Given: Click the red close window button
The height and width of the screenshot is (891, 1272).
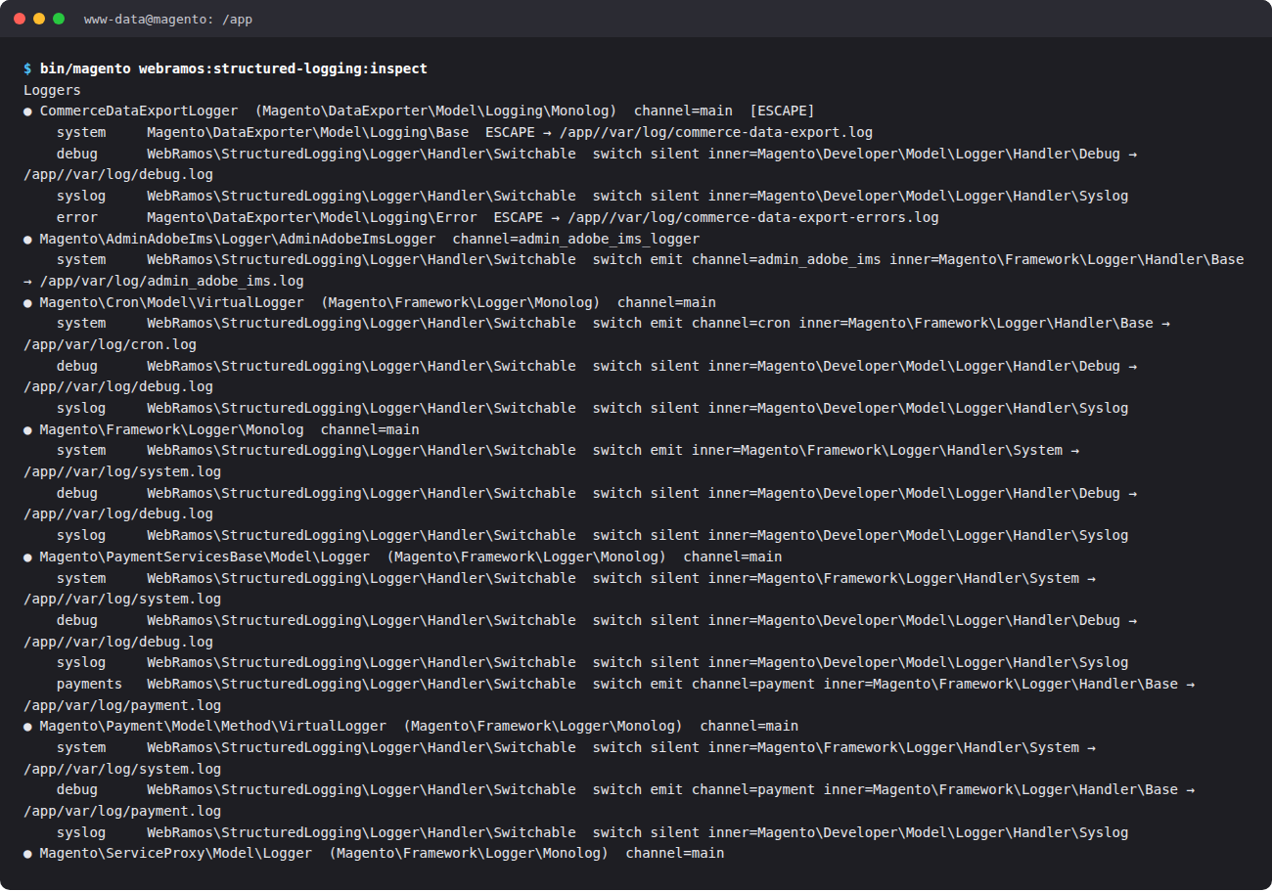Looking at the screenshot, I should point(20,19).
